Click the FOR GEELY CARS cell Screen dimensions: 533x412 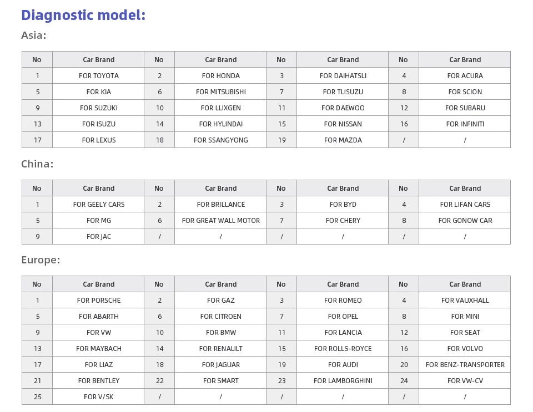coord(98,205)
